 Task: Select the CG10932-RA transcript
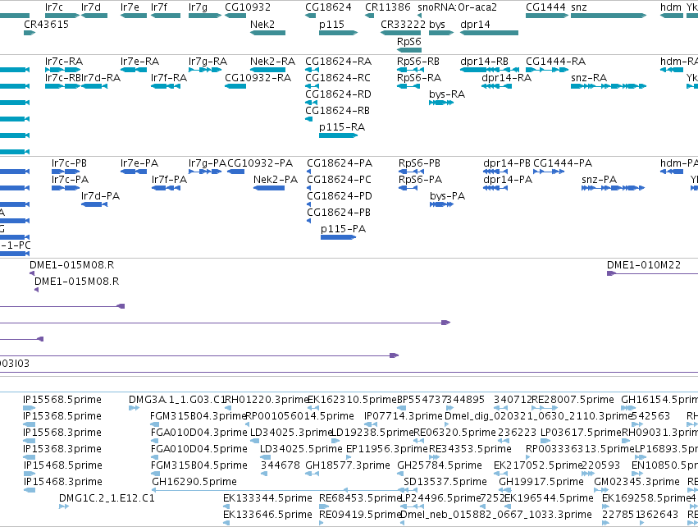point(235,86)
